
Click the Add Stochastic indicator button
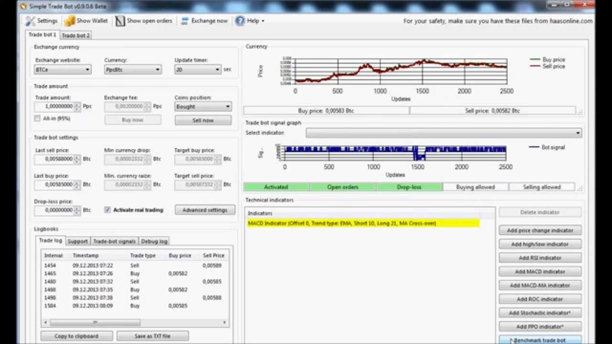point(540,313)
